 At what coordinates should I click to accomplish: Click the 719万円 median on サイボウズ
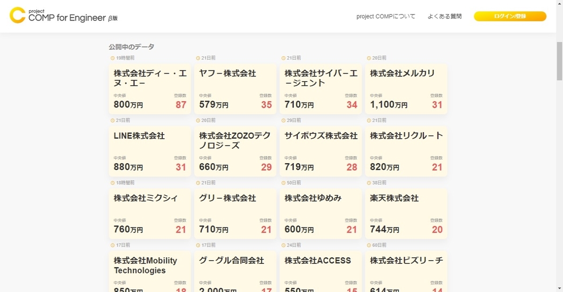click(299, 167)
